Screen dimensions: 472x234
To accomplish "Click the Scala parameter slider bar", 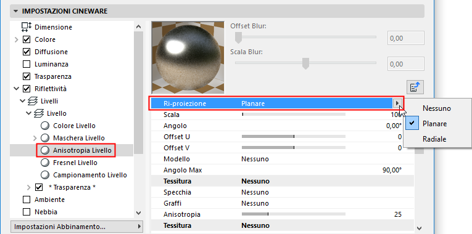I will click(294, 115).
